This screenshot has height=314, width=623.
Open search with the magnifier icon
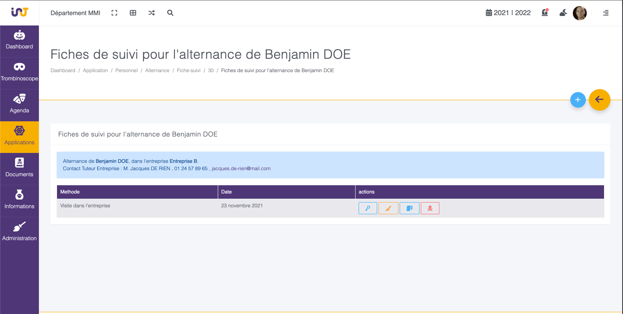170,13
